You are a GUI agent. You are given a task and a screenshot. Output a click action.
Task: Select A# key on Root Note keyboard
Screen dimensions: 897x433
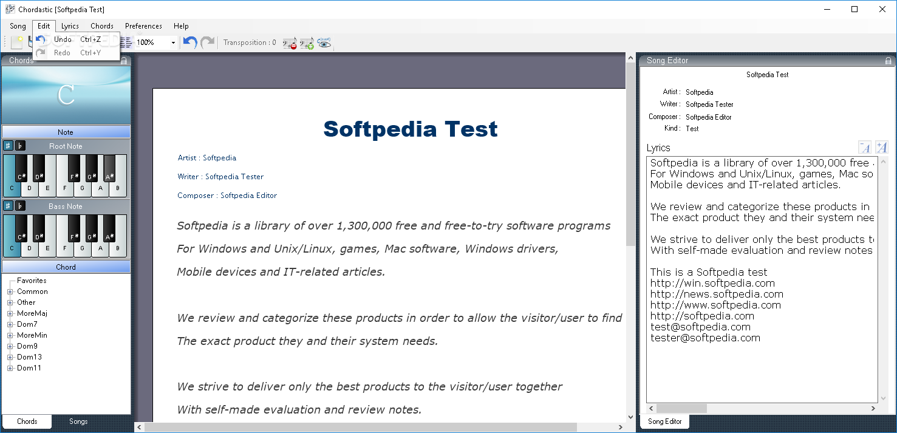tap(109, 168)
